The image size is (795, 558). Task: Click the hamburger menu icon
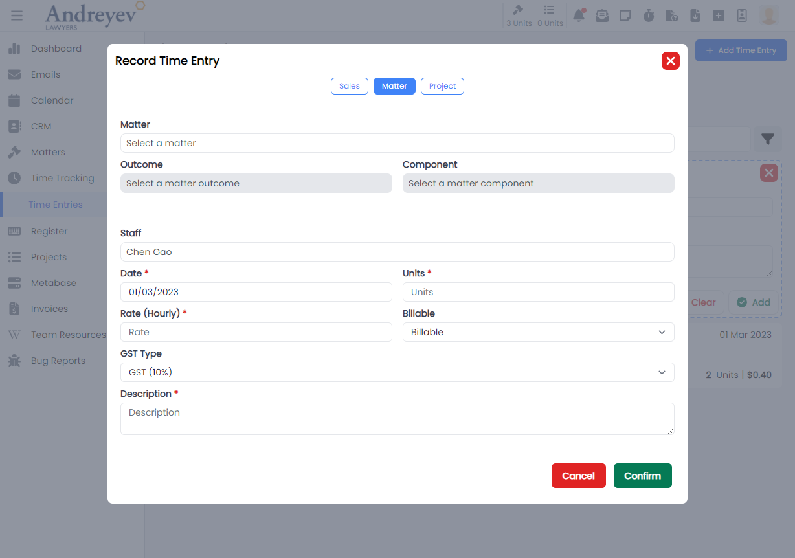[x=17, y=16]
